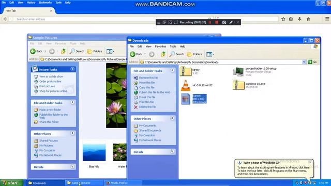Click Print pictures link
The width and height of the screenshot is (331, 186).
pos(47,86)
